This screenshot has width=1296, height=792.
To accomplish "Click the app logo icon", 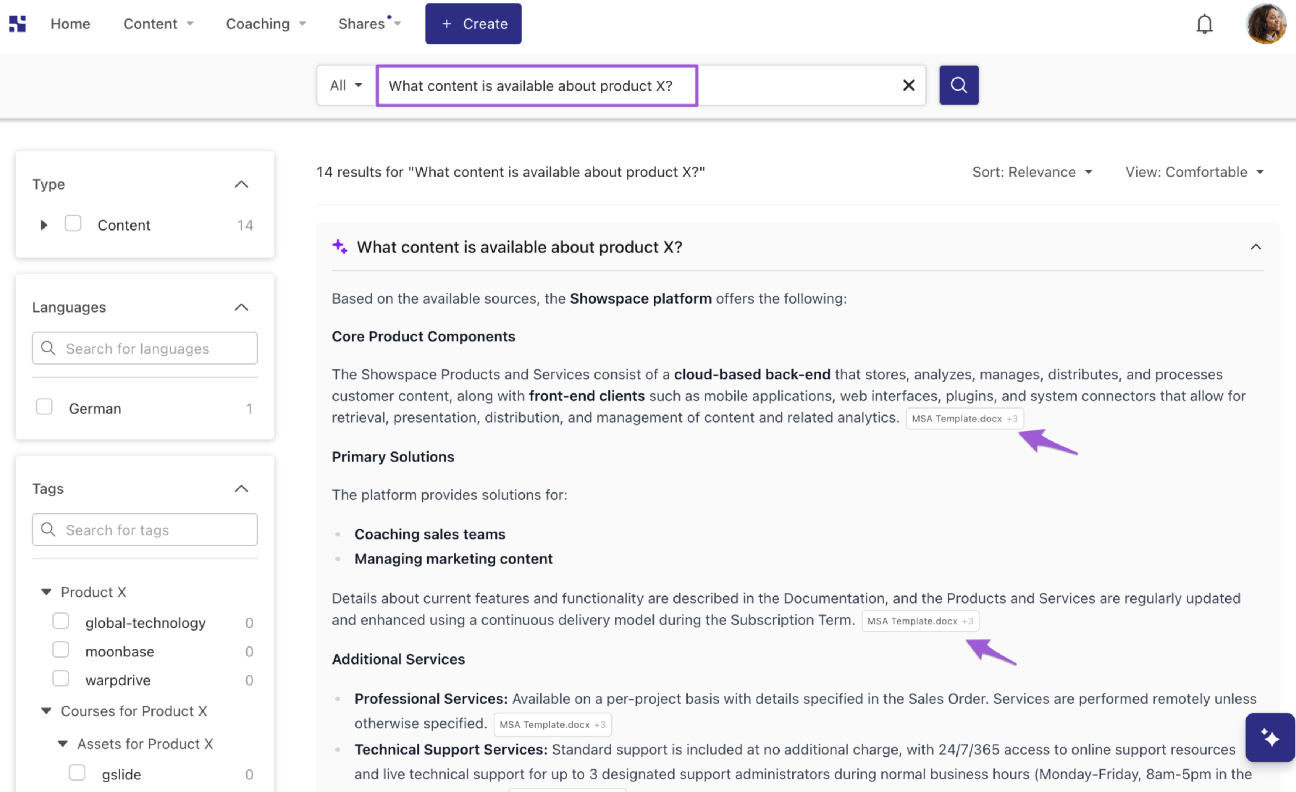I will click(17, 24).
